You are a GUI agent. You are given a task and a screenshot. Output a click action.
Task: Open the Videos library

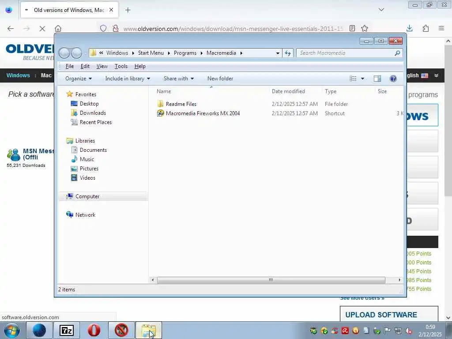(87, 177)
